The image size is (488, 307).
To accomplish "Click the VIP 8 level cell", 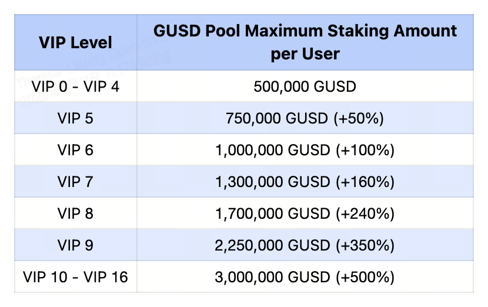I will coord(75,213).
